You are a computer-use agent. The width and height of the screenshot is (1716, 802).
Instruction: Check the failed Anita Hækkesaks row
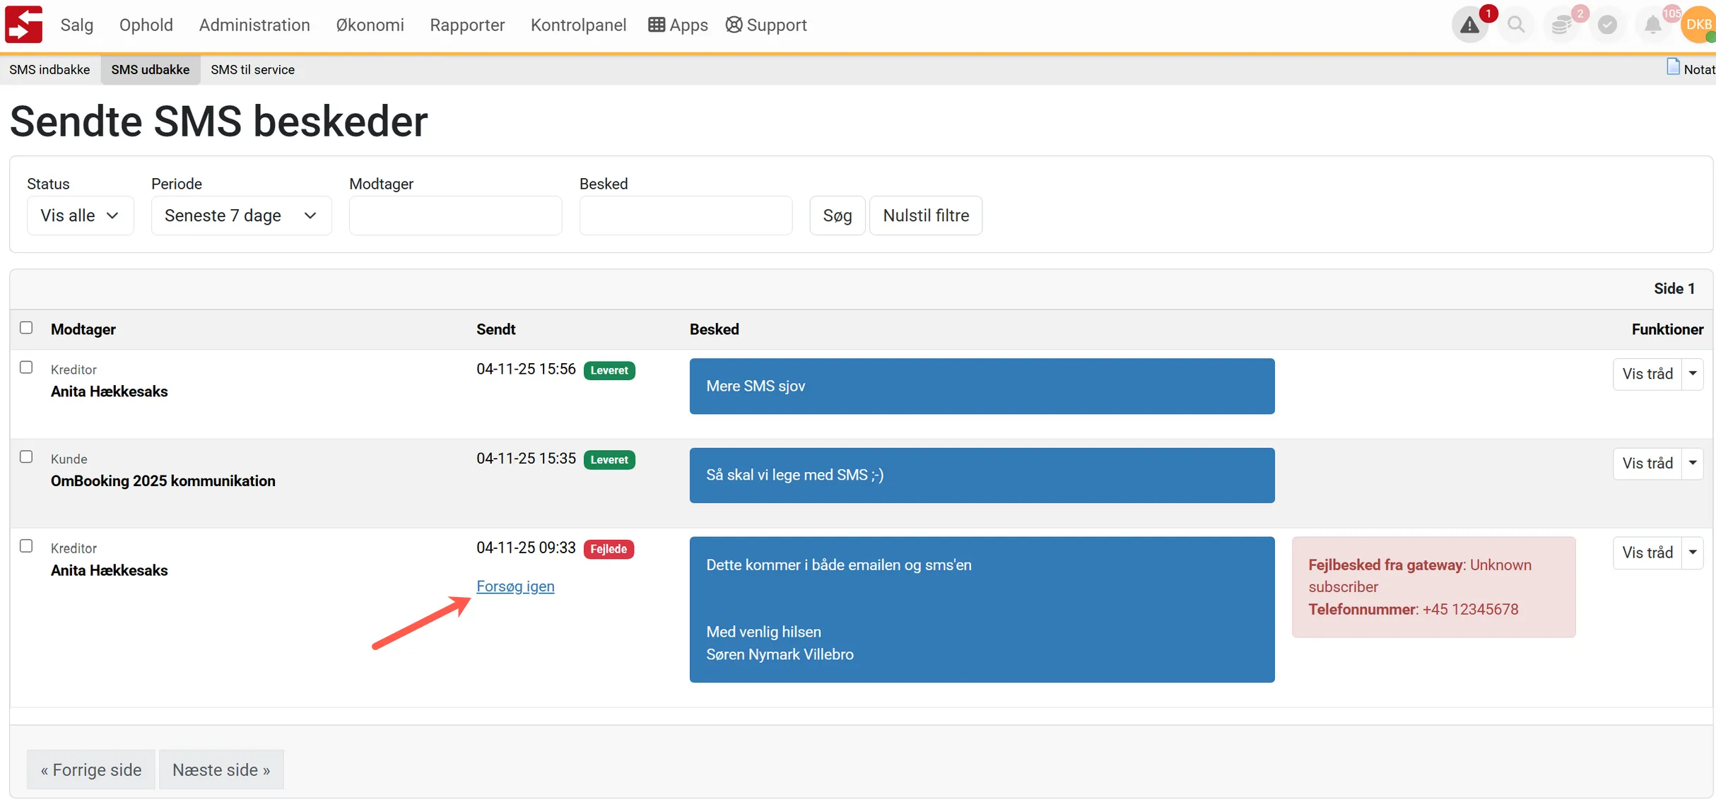coord(26,546)
